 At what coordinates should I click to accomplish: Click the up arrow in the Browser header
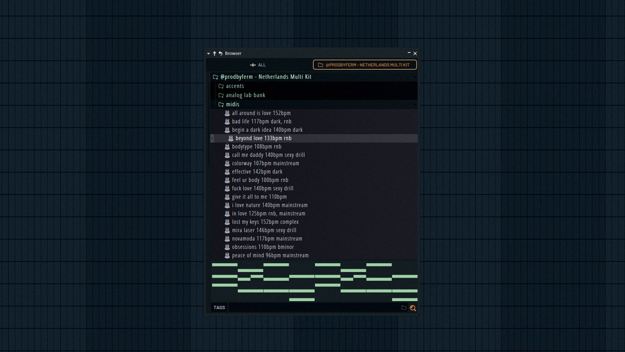pos(215,53)
